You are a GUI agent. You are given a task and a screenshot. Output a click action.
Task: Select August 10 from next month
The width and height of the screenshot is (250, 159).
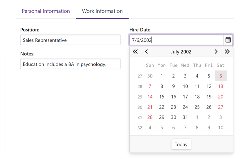tap(221, 128)
